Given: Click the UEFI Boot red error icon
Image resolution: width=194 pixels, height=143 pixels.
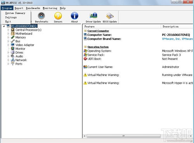Looking at the screenshot, I should pyautogui.click(x=85, y=59).
